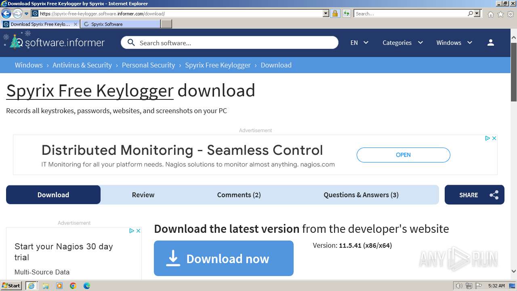Open the media player taskbar icon

coord(59,286)
